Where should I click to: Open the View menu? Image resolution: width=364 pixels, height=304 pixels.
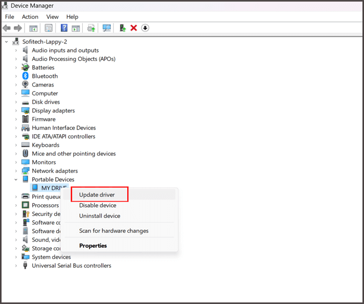[x=52, y=17]
